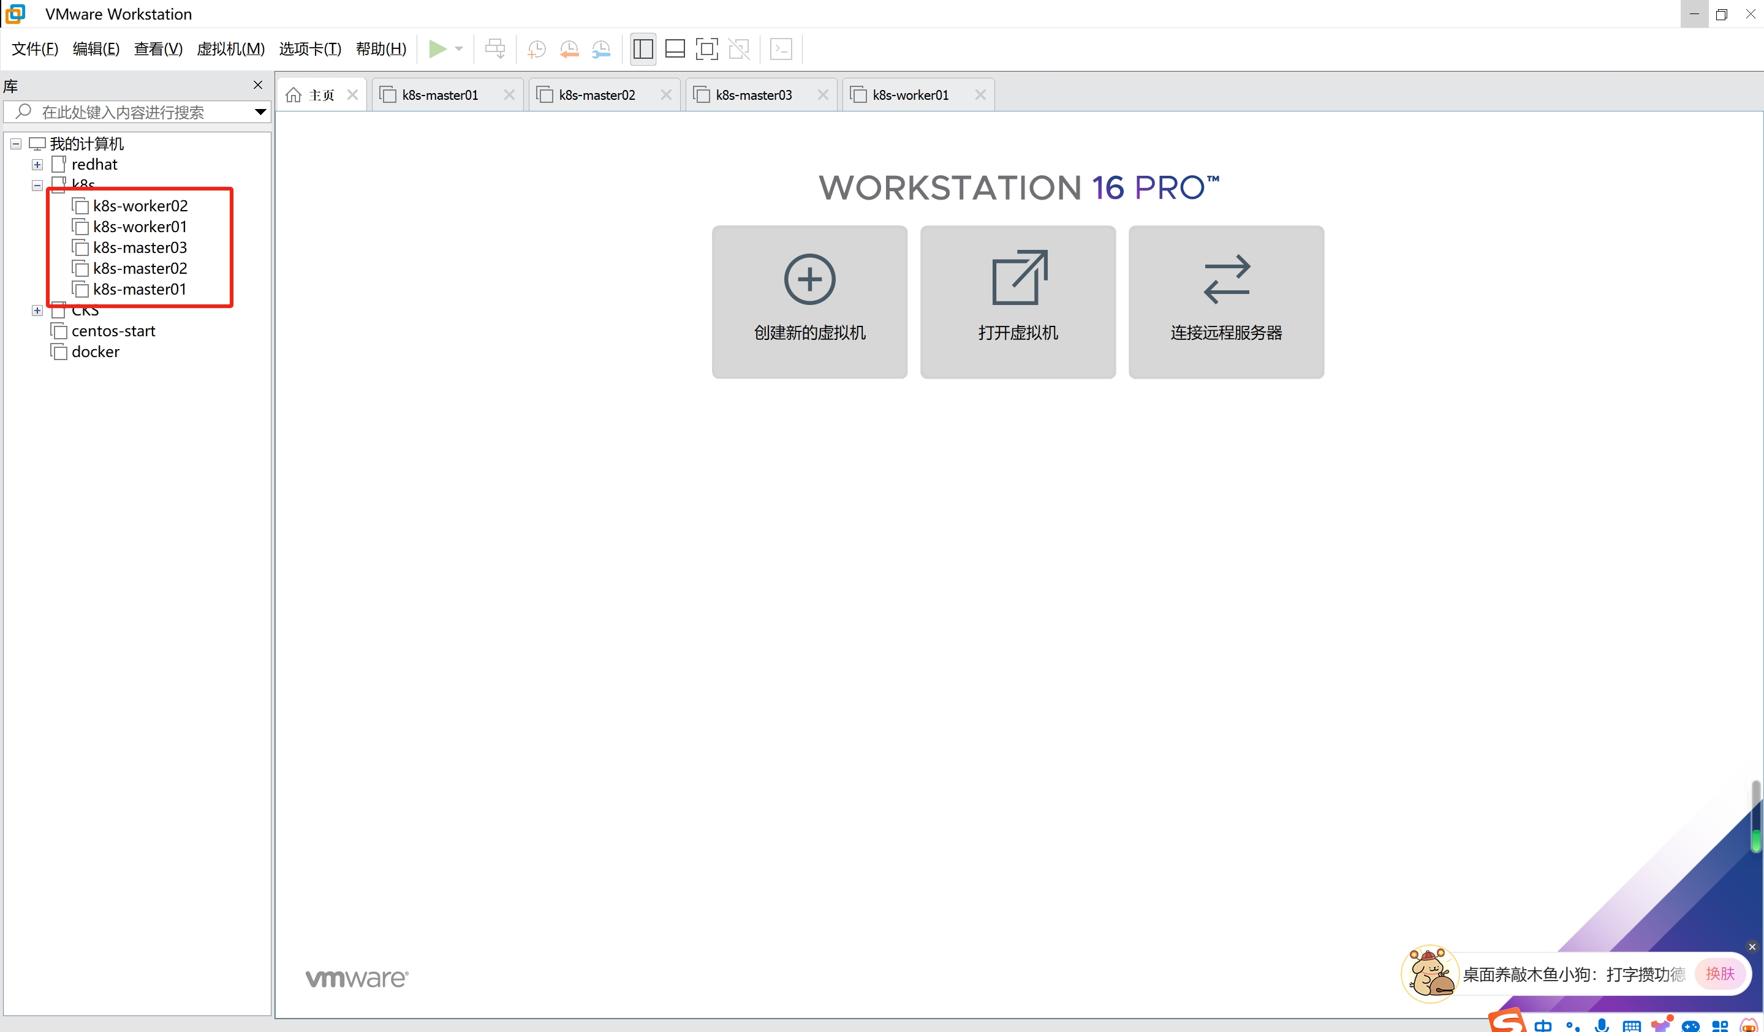Click the Unity mode toolbar icon
The height and width of the screenshot is (1032, 1764).
tap(739, 49)
